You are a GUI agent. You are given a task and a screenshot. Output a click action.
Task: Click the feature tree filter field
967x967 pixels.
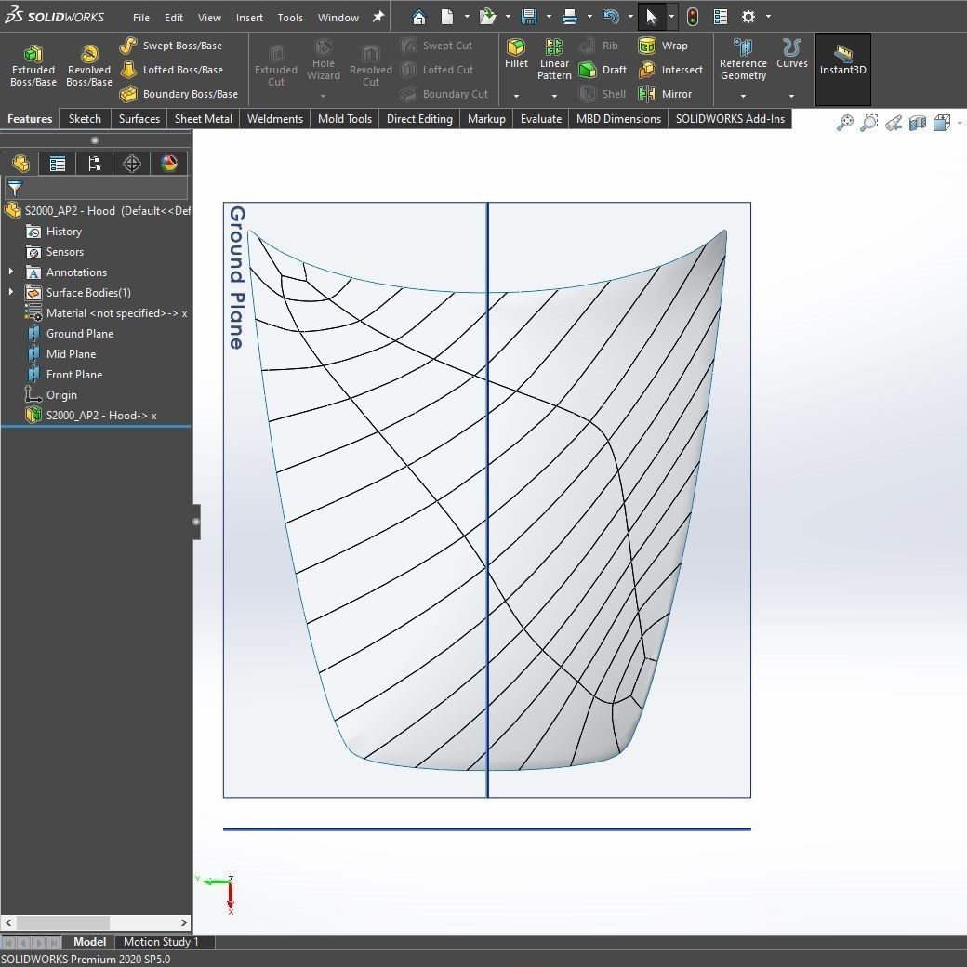pyautogui.click(x=96, y=188)
